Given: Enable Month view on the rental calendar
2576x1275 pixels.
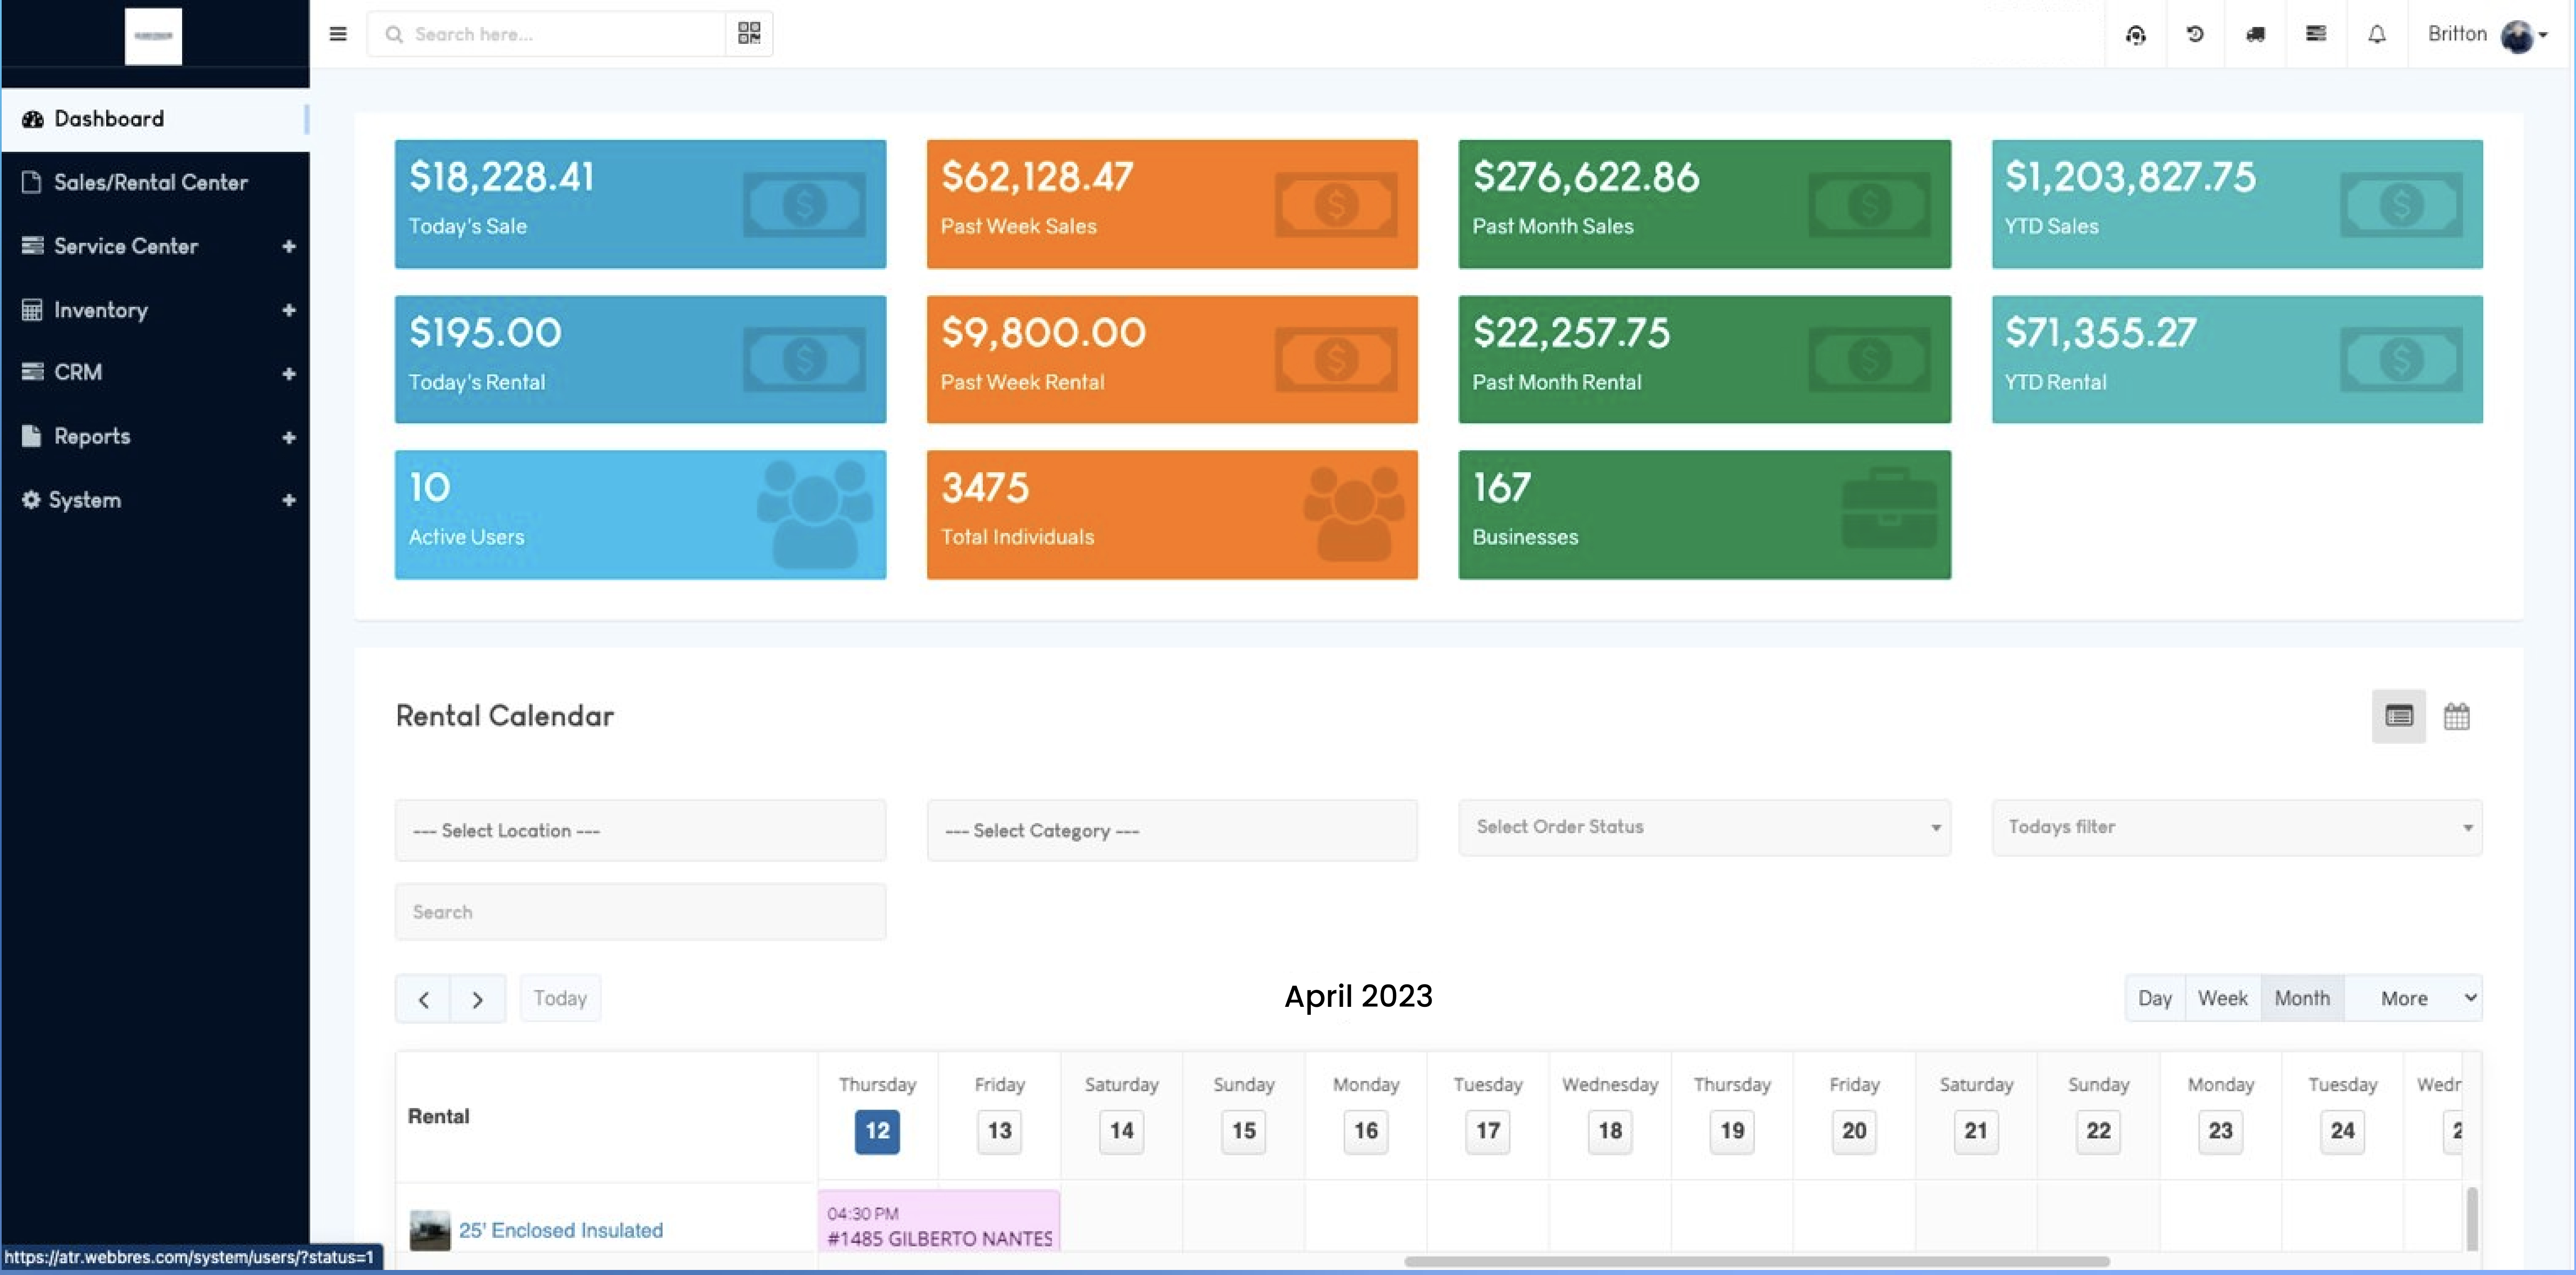Looking at the screenshot, I should (x=2302, y=997).
